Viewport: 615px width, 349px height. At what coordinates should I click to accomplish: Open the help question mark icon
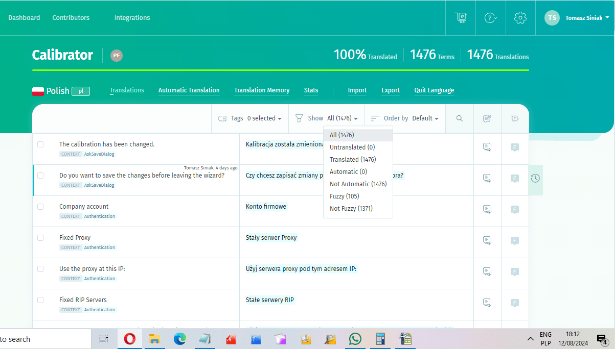click(490, 18)
